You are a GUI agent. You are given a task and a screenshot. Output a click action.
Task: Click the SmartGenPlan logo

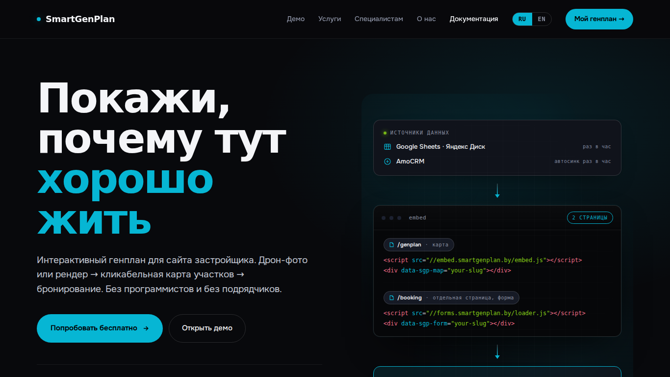coord(76,19)
